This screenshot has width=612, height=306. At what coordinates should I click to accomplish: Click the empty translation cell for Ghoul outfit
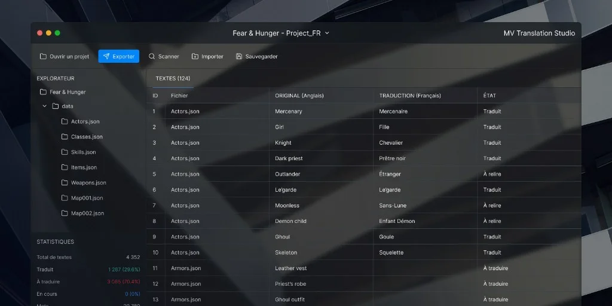[x=425, y=299]
